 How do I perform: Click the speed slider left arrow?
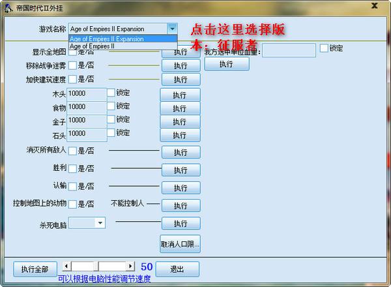coord(66,266)
